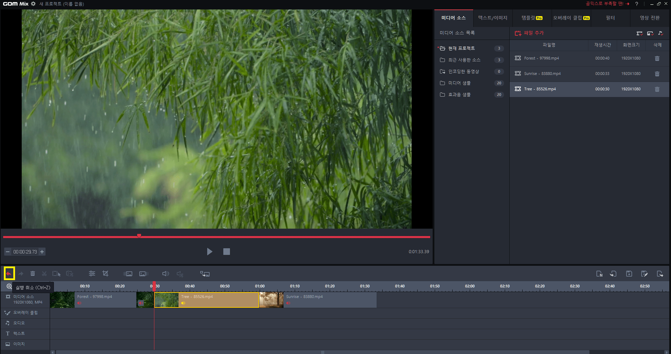Switch to the 미디어 소스 tab
671x354 pixels.
(x=454, y=18)
